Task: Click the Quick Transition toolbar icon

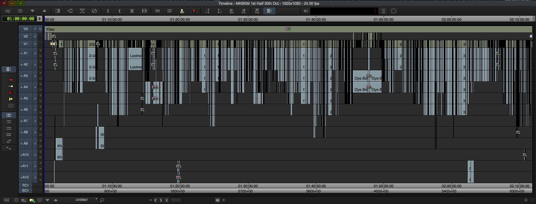Action: (58, 11)
